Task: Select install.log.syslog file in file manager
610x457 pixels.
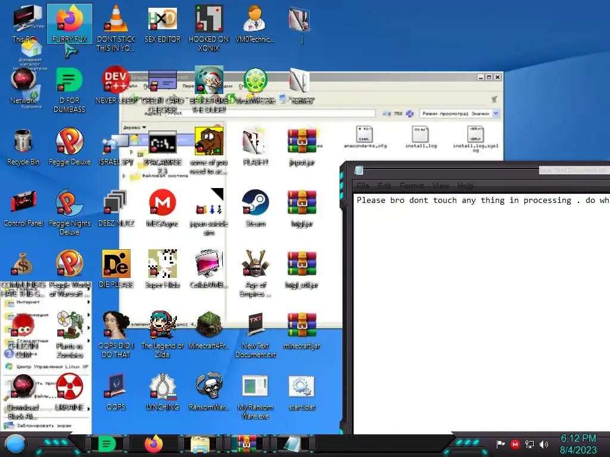Action: [x=475, y=139]
